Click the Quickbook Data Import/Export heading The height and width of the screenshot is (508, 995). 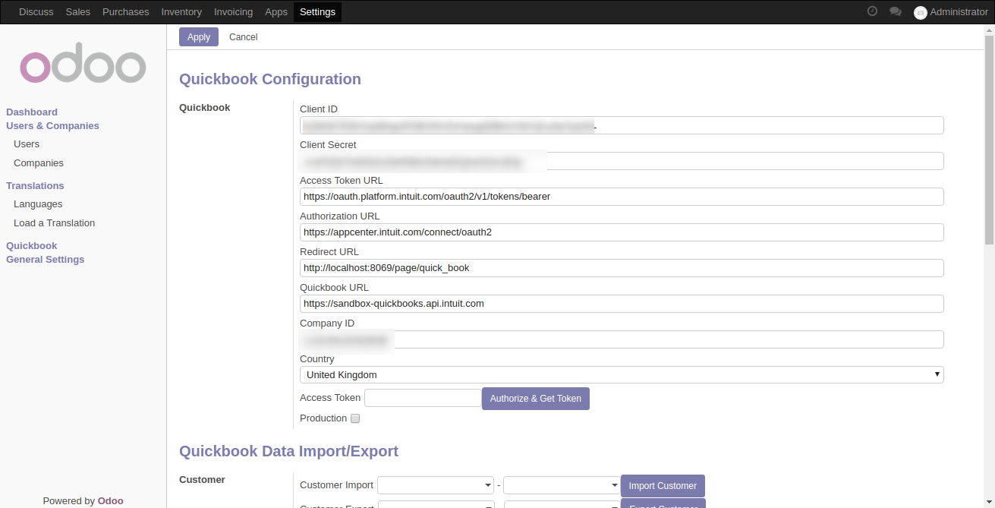[x=288, y=451]
